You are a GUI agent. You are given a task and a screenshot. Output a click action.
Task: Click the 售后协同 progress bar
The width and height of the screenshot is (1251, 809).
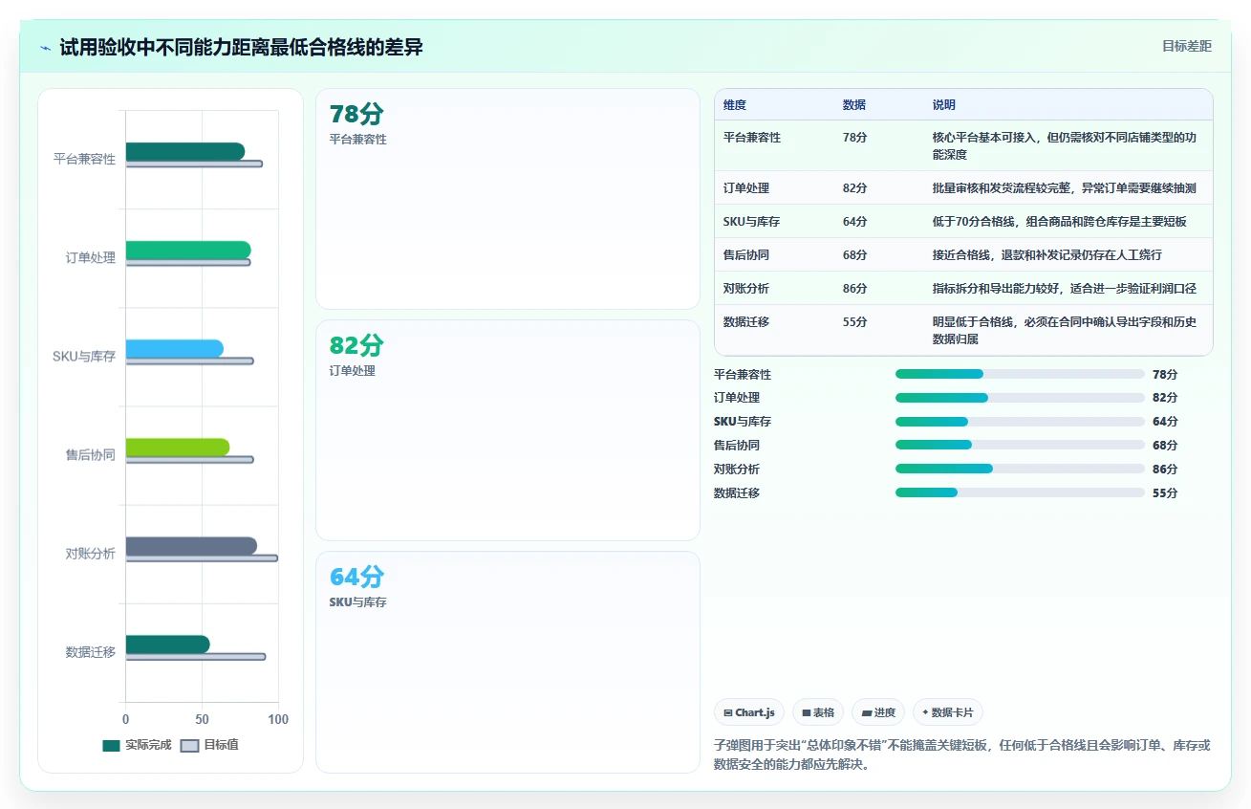click(x=1020, y=445)
